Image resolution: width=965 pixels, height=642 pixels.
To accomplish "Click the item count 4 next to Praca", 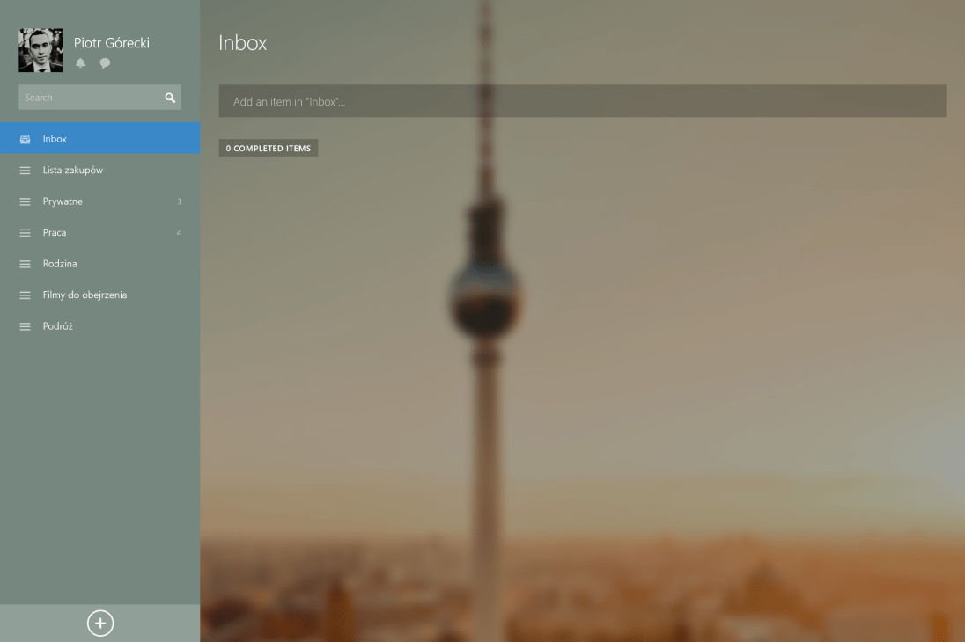I will click(179, 233).
